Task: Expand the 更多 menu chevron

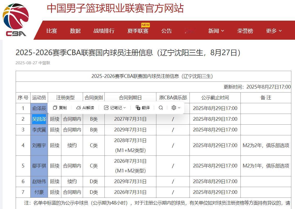Action: (x=280, y=31)
